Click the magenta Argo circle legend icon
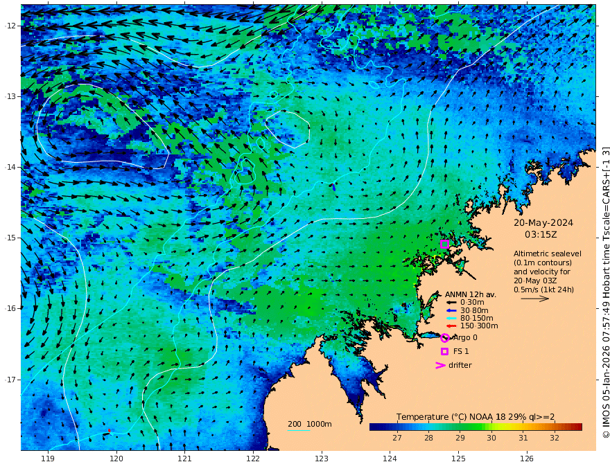 [445, 338]
